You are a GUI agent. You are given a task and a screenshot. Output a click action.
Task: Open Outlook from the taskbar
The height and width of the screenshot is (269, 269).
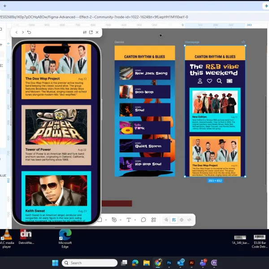point(181,262)
